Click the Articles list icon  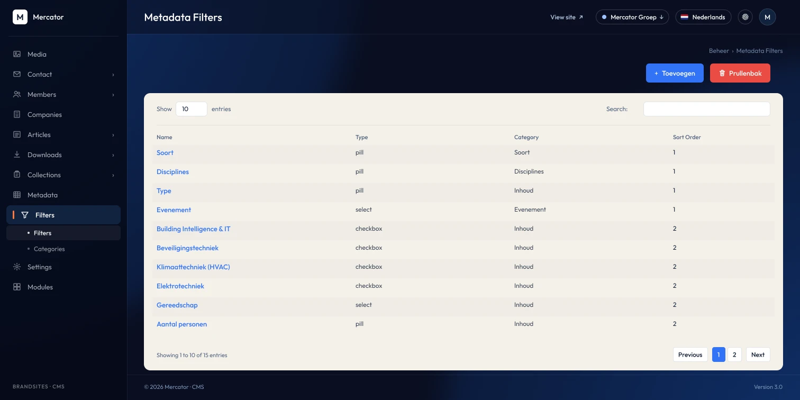(17, 134)
